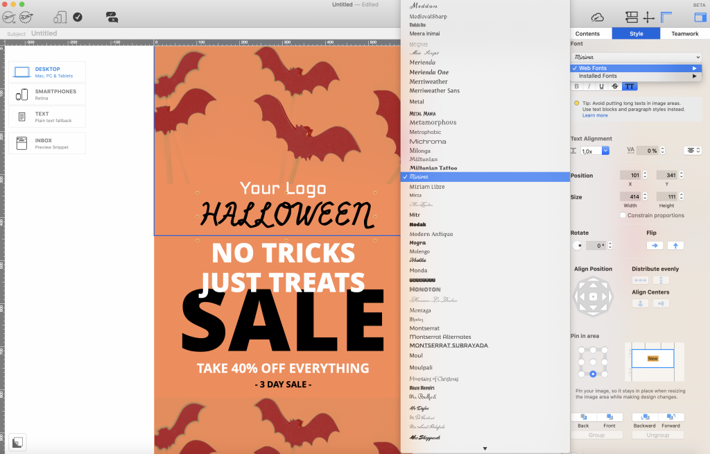Bring object to Front icon
710x454 pixels.
(609, 417)
